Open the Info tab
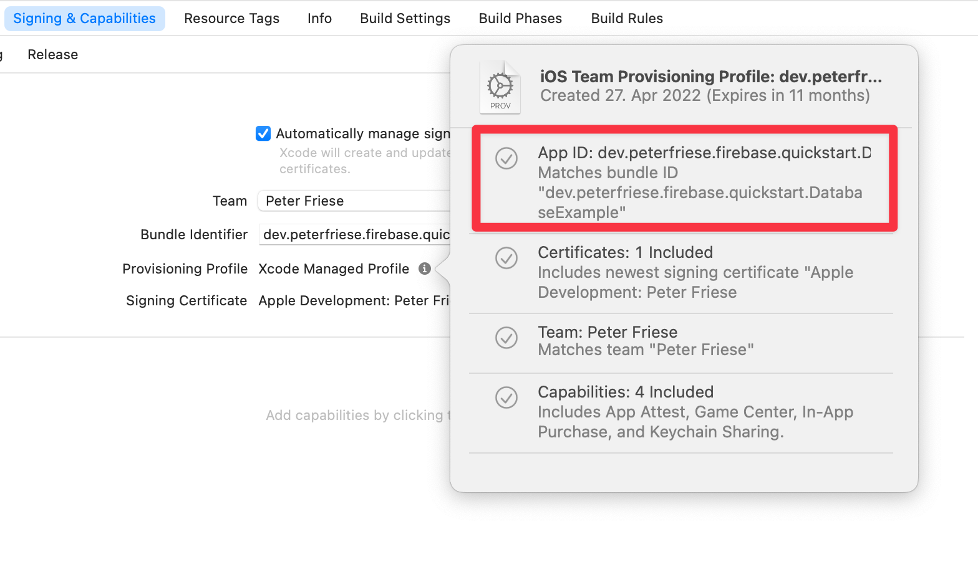The image size is (978, 562). click(x=319, y=19)
